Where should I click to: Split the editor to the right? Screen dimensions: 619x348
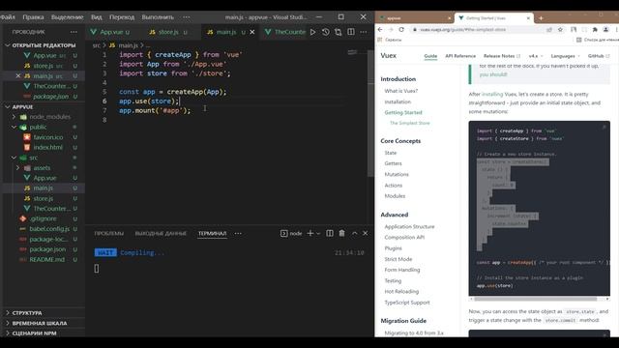point(350,32)
